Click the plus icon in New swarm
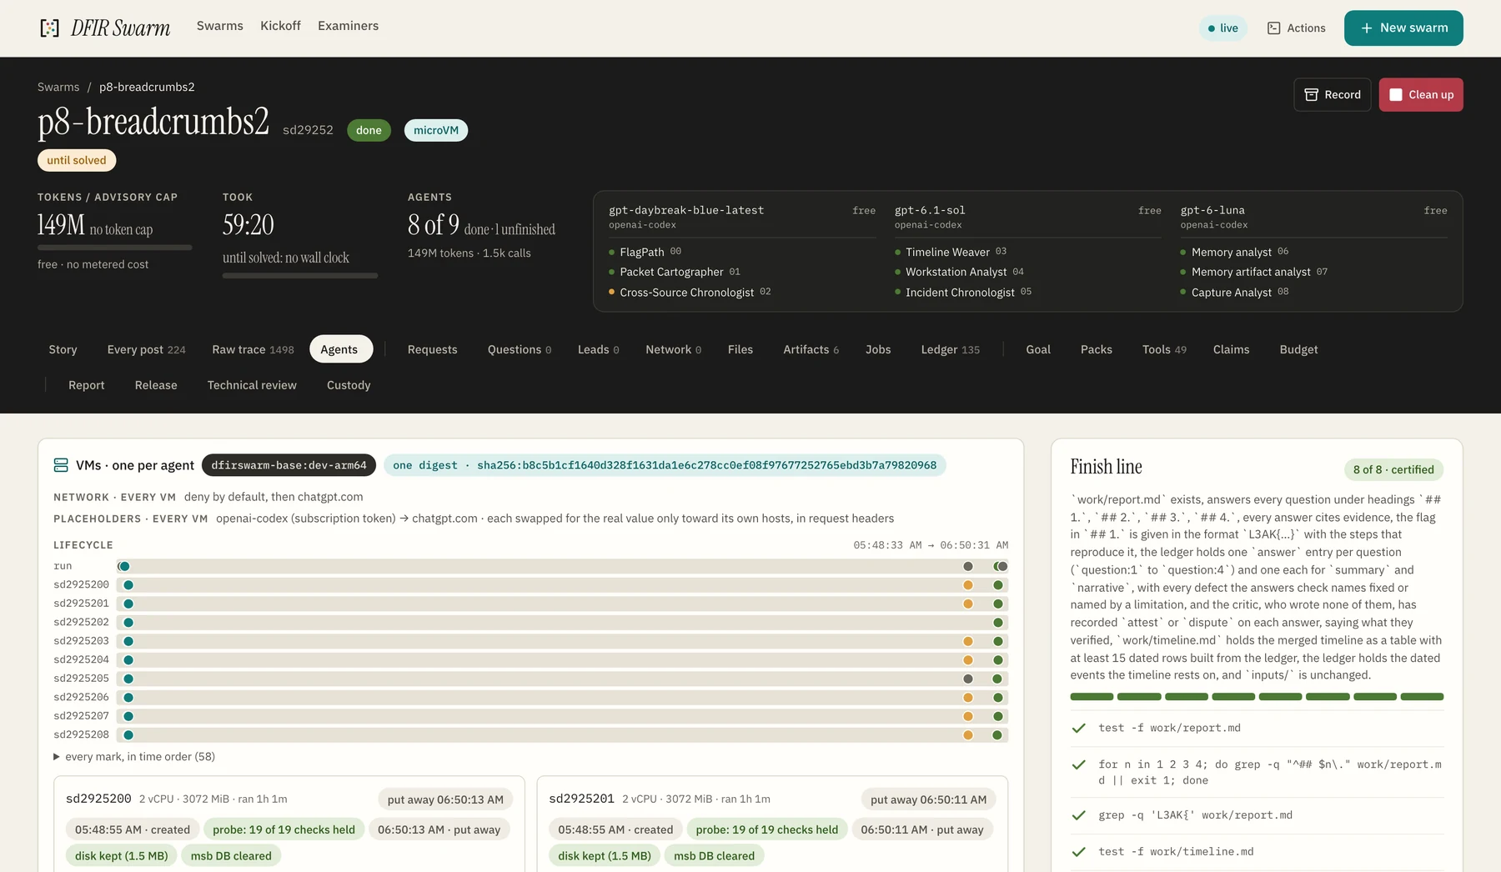 (1367, 28)
